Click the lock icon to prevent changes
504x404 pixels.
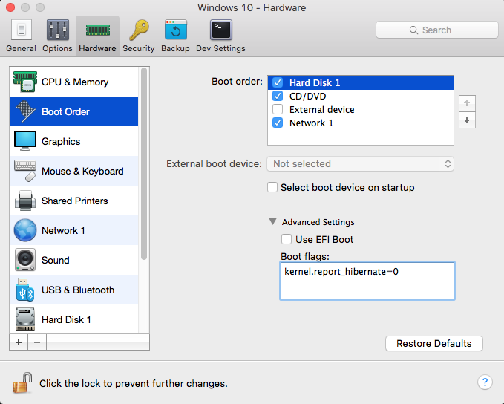coord(23,383)
